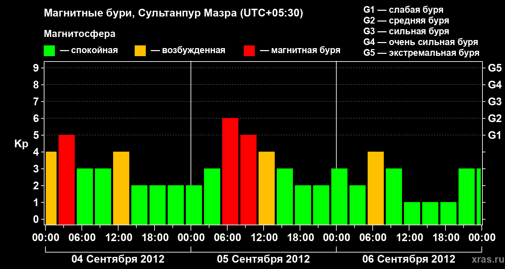Select the orange bar at 12:00 on 04 September
Image resolution: width=505 pixels, height=269 pixels.
pyautogui.click(x=121, y=188)
